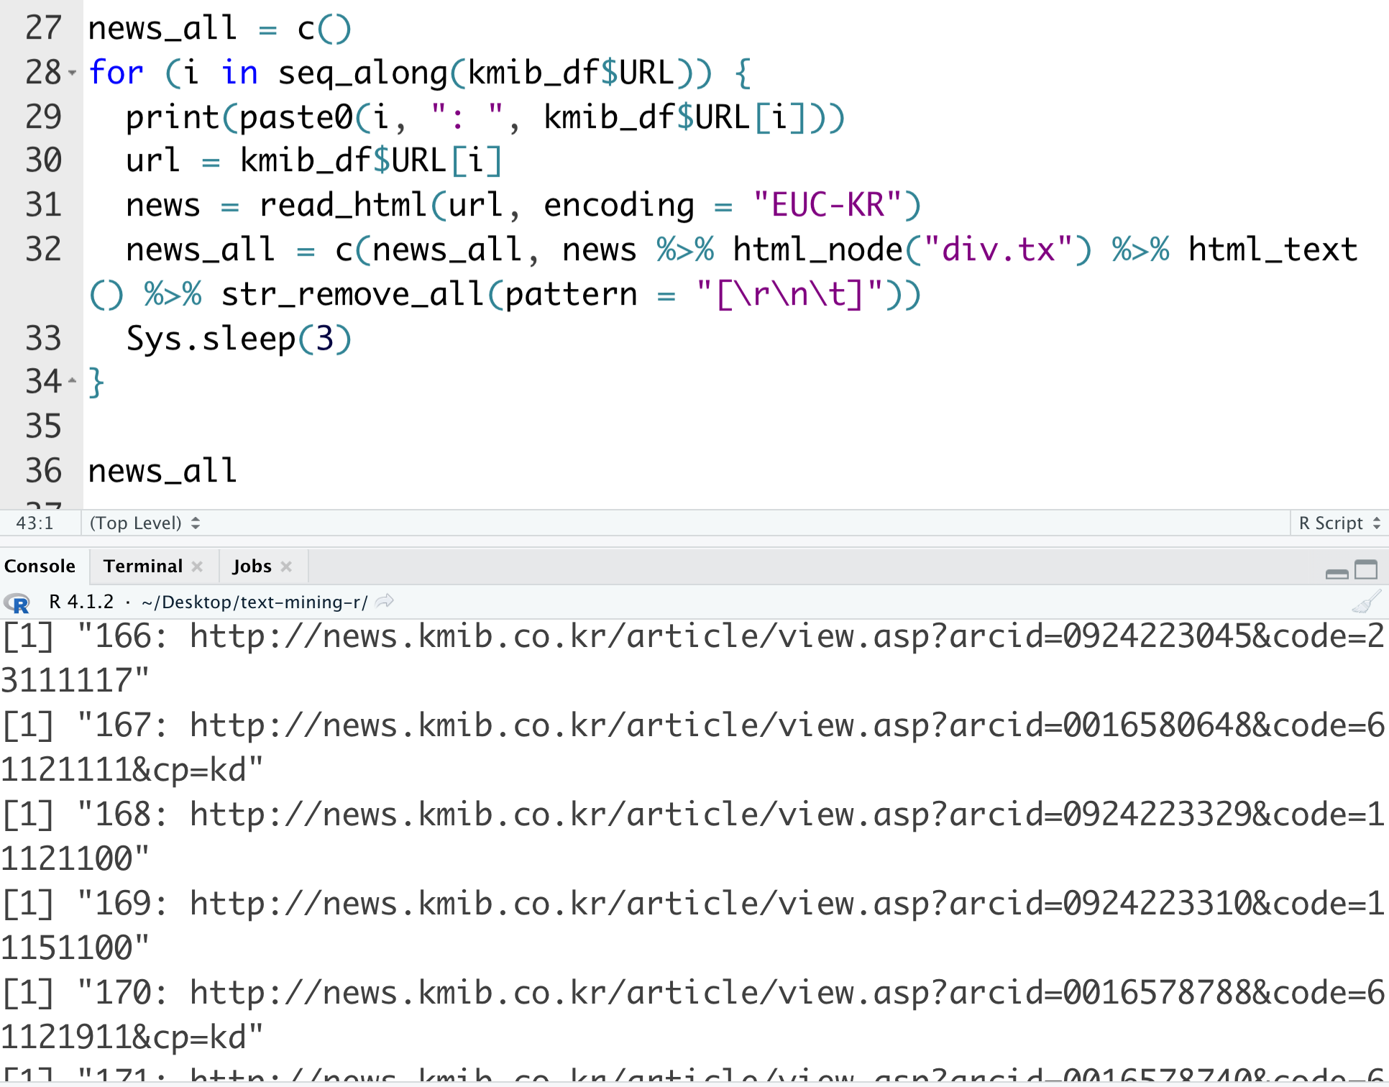The height and width of the screenshot is (1087, 1389).
Task: Place cursor on news_all = c() line
Action: point(219,29)
